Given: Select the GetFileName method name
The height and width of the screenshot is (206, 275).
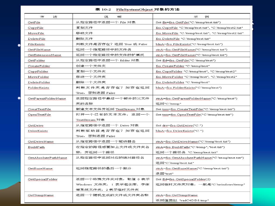Looking at the screenshot, I should click(39, 50).
